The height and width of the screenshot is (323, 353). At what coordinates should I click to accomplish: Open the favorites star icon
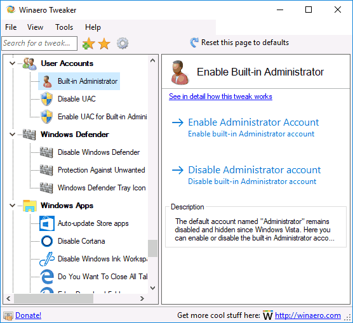(x=104, y=43)
